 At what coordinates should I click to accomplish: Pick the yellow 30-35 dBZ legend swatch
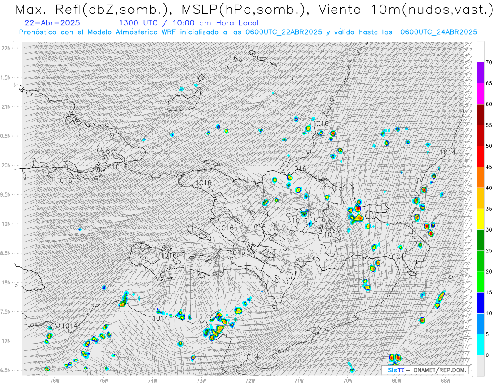480,219
